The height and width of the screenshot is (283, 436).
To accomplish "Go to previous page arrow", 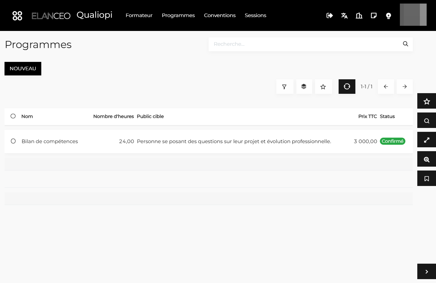I will [x=386, y=87].
